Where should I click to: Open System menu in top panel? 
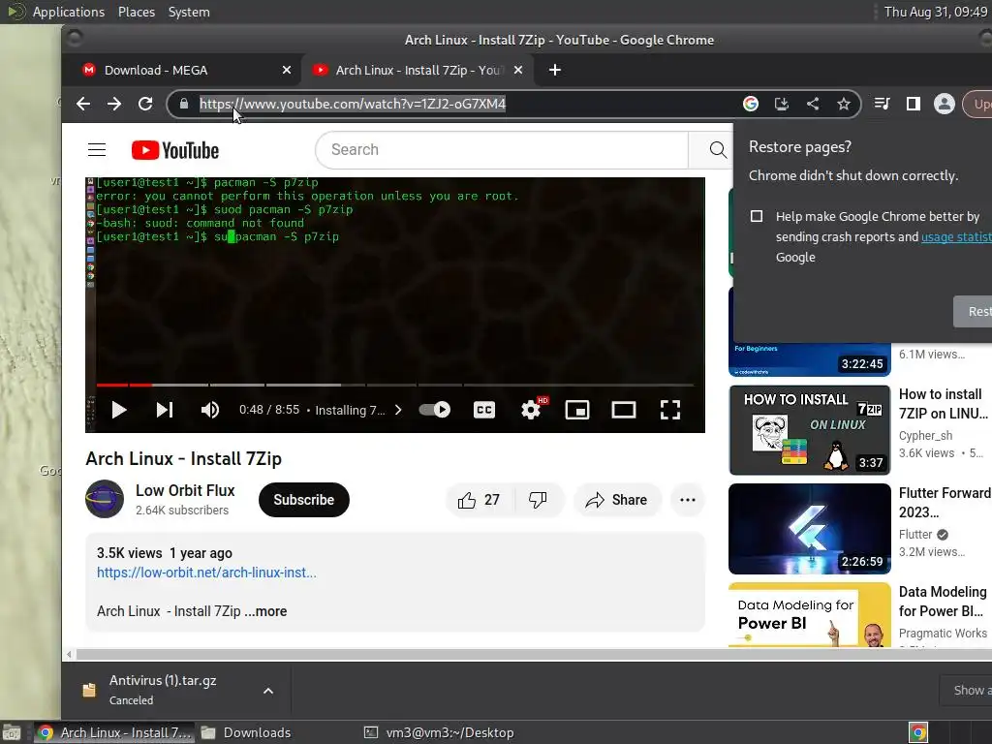click(x=189, y=12)
